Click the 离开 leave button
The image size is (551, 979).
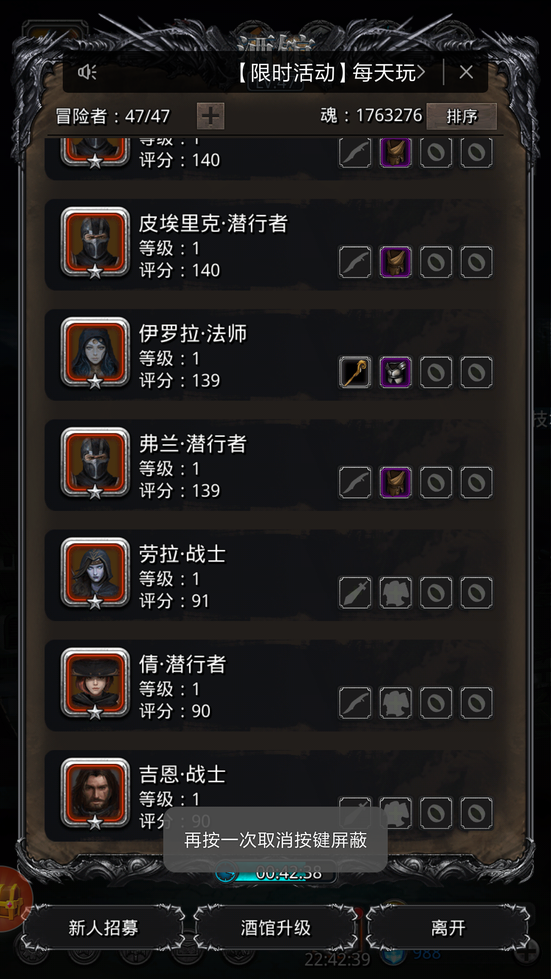[x=448, y=928]
